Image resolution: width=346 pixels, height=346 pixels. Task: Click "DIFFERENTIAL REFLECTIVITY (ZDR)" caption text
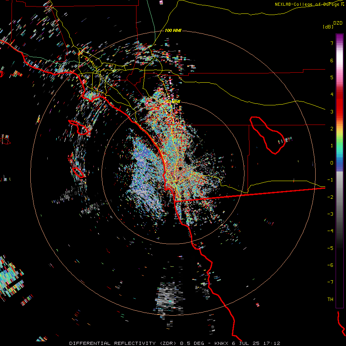[123, 343]
